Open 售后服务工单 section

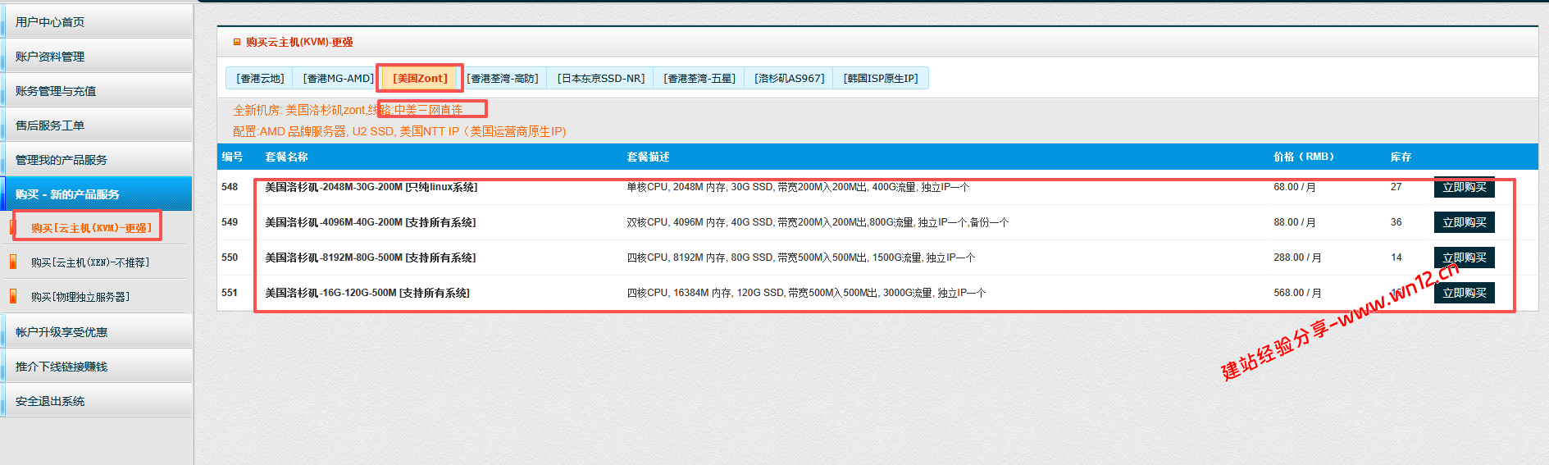(x=50, y=125)
